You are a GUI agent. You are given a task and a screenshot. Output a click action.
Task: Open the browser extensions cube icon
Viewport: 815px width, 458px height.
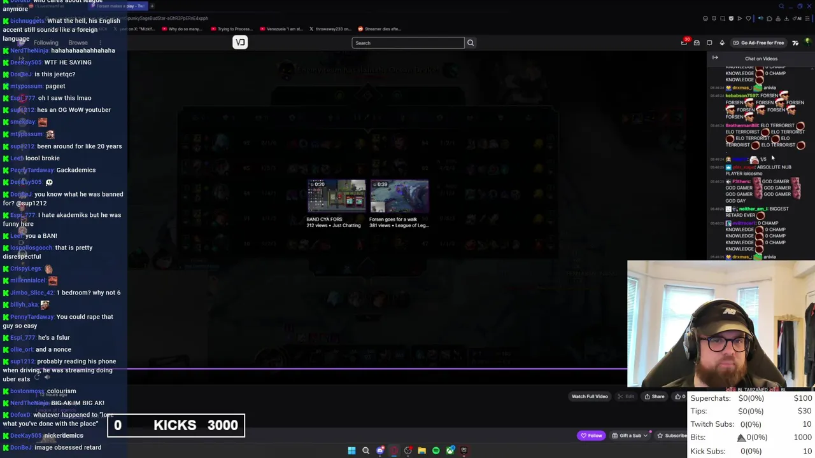pyautogui.click(x=769, y=18)
